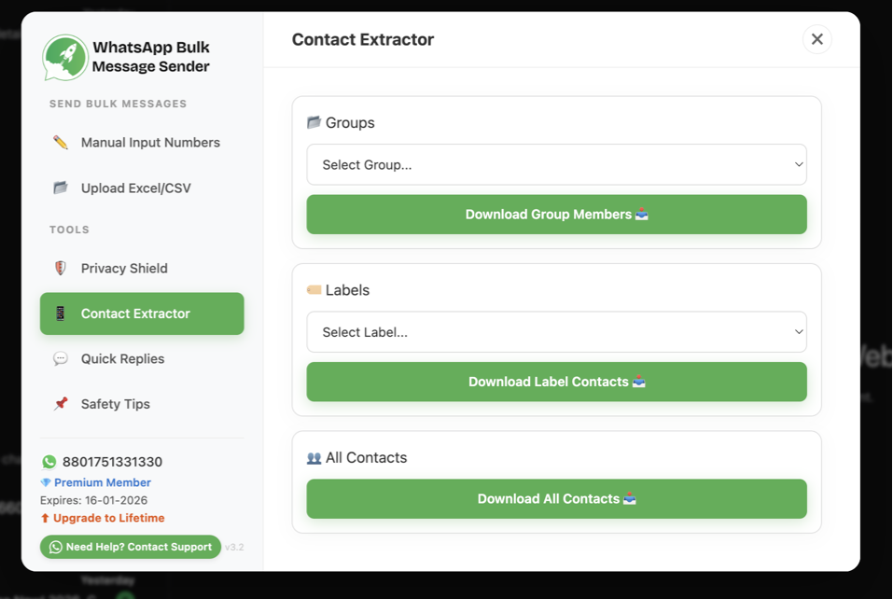This screenshot has width=893, height=599.
Task: Click the pencil icon beside Manual Input Numbers
Action: pos(61,143)
